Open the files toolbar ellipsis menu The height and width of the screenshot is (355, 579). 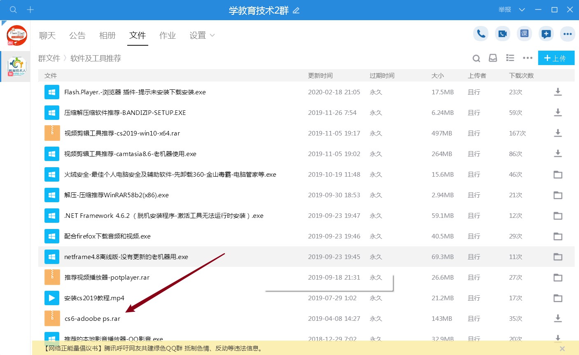[x=528, y=58]
